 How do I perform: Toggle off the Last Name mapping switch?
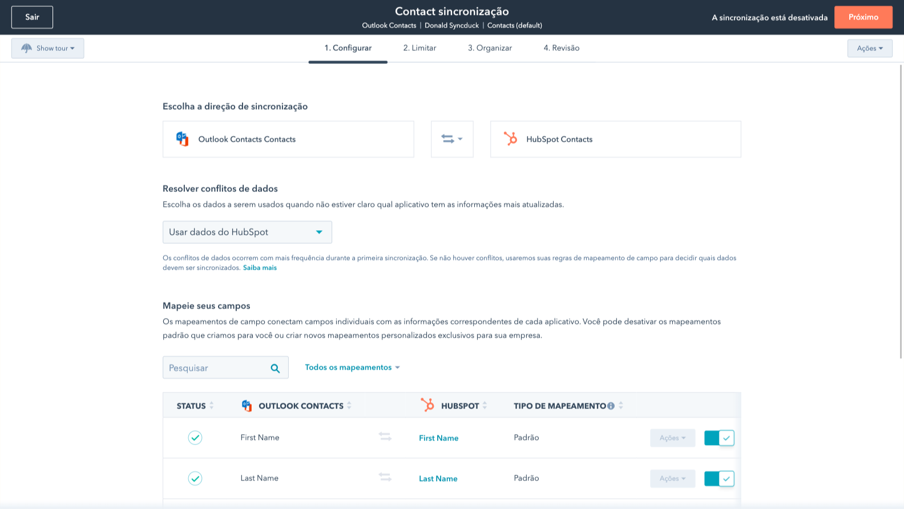[x=719, y=479]
